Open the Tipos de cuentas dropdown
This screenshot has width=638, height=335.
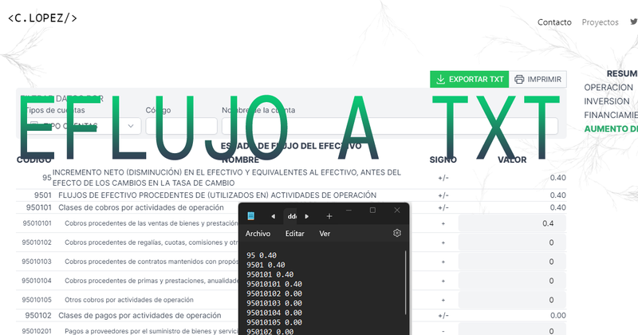[x=83, y=126]
